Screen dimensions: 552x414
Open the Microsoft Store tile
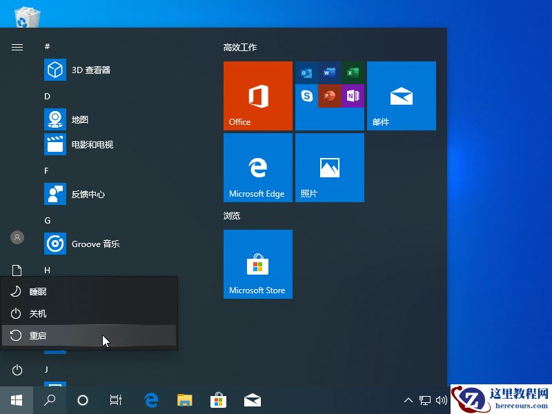[257, 264]
